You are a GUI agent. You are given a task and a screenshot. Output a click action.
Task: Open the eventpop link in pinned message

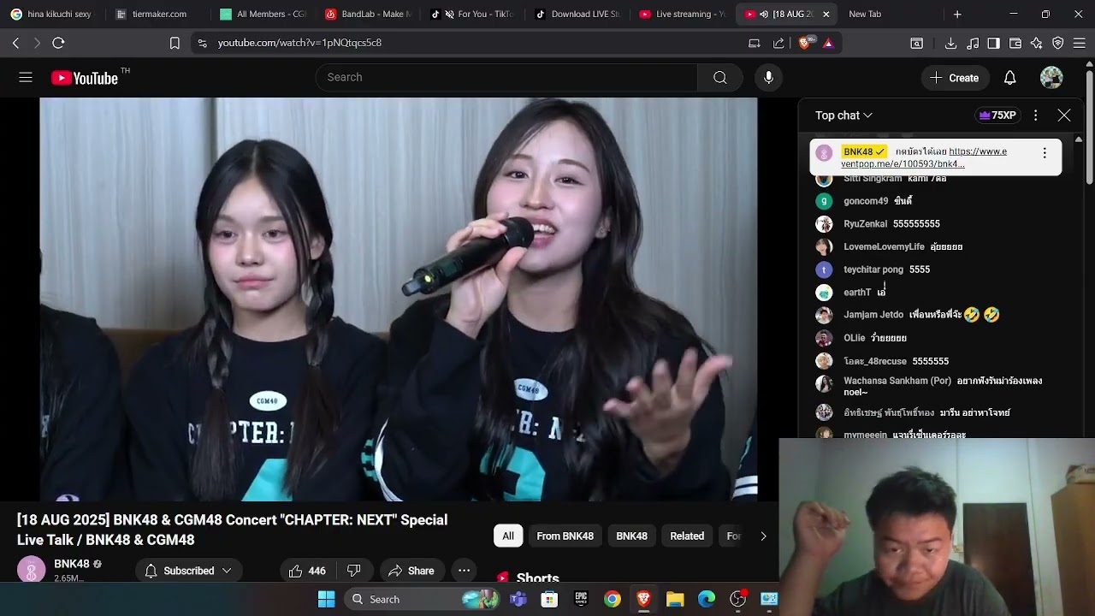(924, 157)
